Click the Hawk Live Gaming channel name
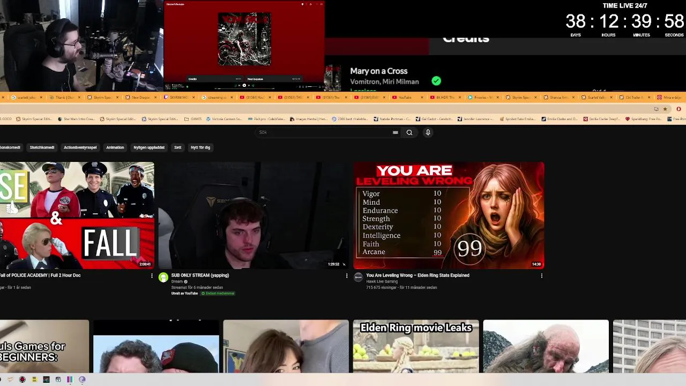Image resolution: width=686 pixels, height=386 pixels. click(x=382, y=281)
